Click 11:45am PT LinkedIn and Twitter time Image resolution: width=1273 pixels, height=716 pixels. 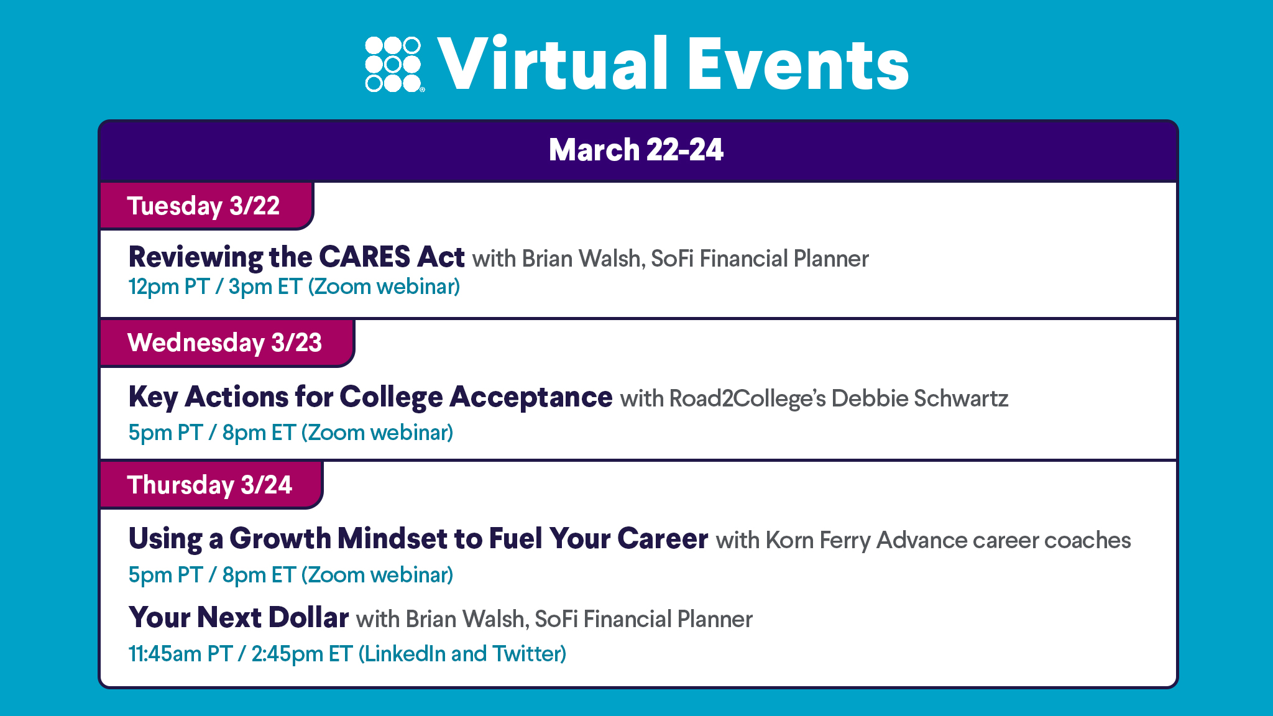(347, 654)
